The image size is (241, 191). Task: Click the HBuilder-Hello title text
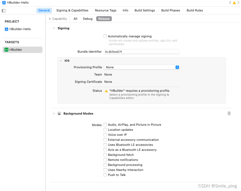tap(18, 3)
